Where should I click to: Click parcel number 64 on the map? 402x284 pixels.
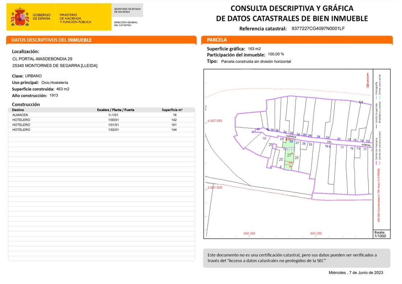tap(361, 102)
